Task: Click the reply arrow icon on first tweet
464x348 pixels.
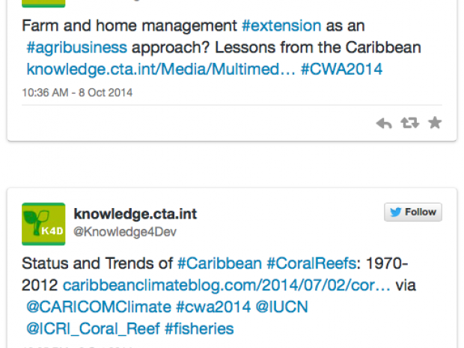Action: tap(384, 123)
